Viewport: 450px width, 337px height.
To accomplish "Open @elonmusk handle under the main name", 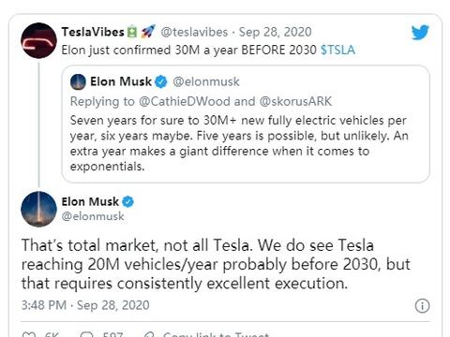I will pos(93,216).
